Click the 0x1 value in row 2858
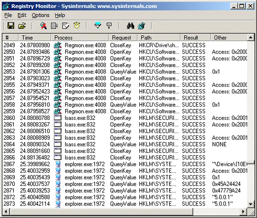The width and height of the screenshot is (257, 218). tap(216, 105)
